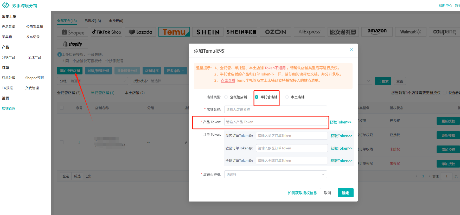Viewport: 460px width, 215px height.
Task: Click 获取Token>> beside 美区订单Token field
Action: coord(341,136)
